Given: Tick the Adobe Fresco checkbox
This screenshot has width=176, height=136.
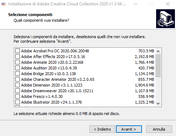Looking at the screenshot, I should point(17,96).
